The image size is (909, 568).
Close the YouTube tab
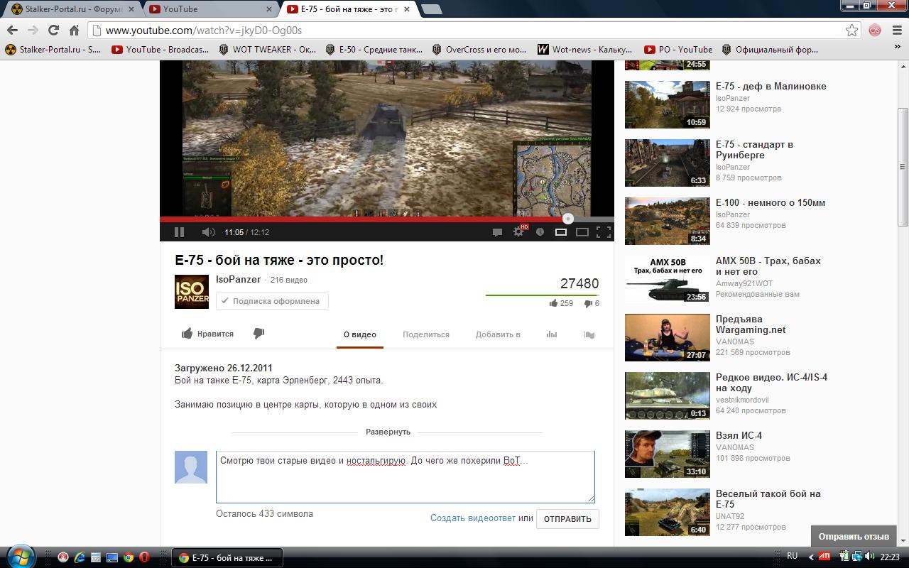click(x=270, y=9)
